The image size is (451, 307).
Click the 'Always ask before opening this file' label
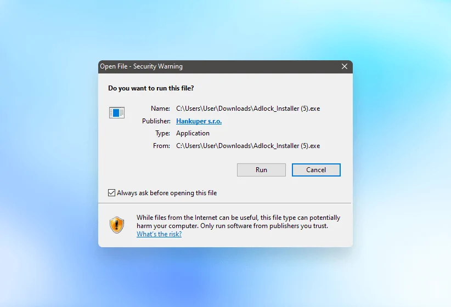click(x=167, y=193)
